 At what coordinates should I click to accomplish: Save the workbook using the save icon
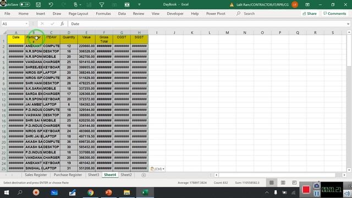click(x=38, y=4)
